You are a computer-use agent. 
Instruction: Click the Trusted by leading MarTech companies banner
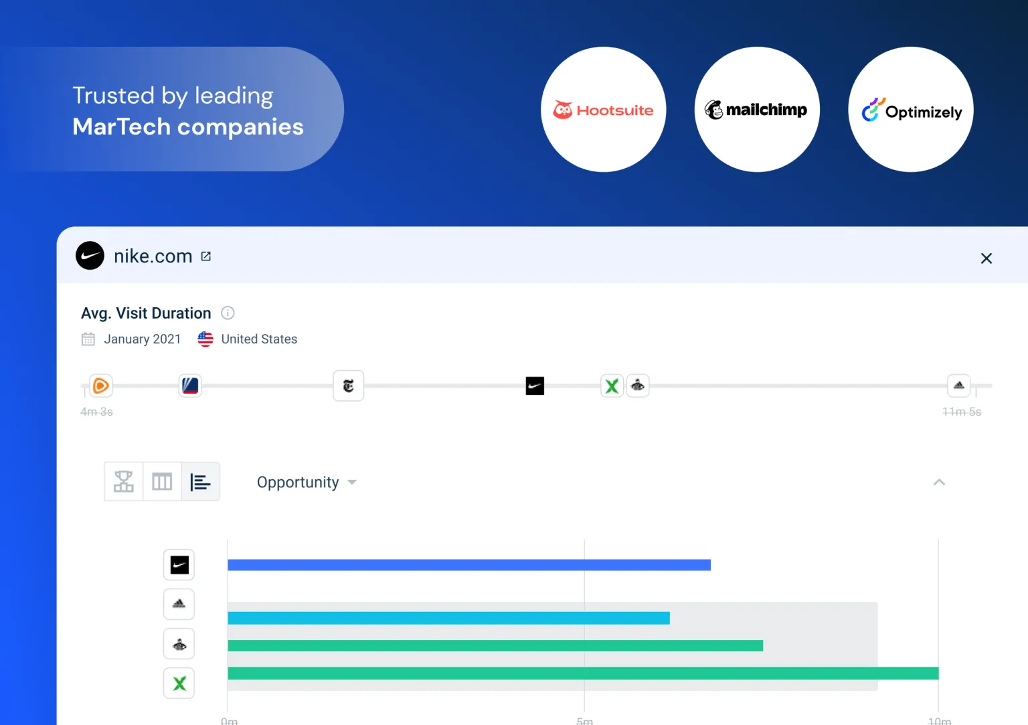coord(173,109)
